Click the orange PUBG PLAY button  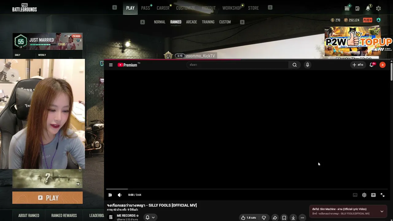pos(48,198)
